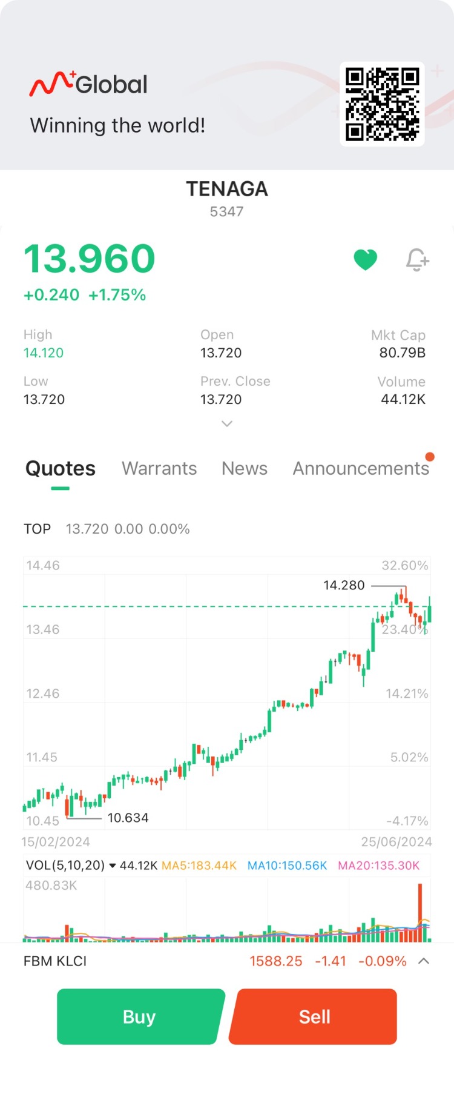The width and height of the screenshot is (454, 1103).
Task: Tap the M+ Global logo
Action: point(88,84)
